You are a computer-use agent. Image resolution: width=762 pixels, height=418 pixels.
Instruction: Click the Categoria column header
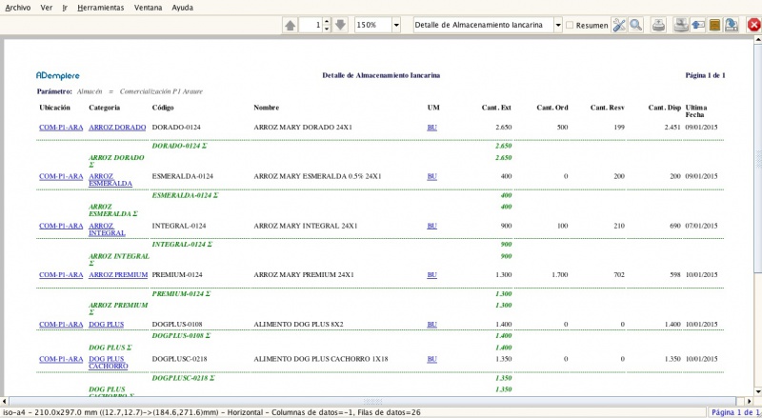tap(104, 108)
